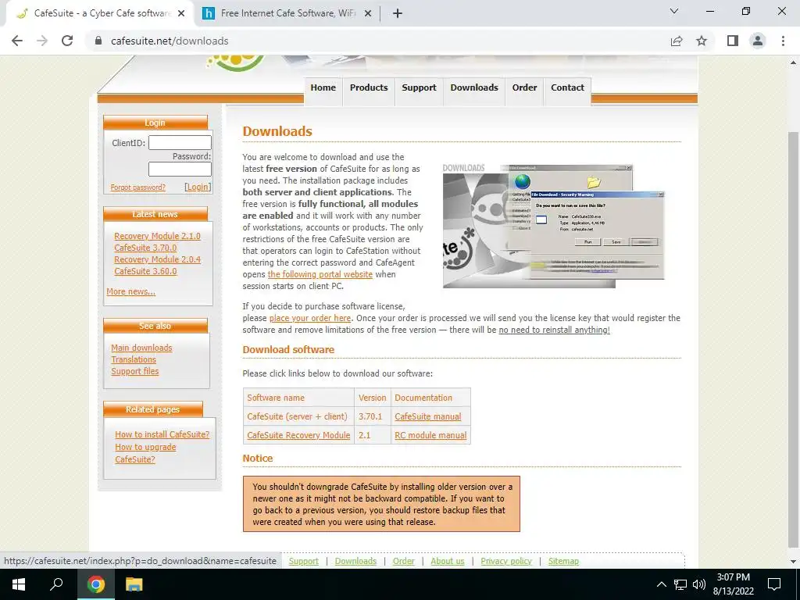The height and width of the screenshot is (600, 800).
Task: Click the Chrome taskbar icon
Action: pos(96,584)
